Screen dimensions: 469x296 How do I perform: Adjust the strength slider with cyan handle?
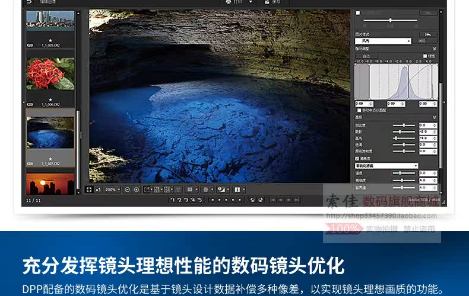coord(404,173)
